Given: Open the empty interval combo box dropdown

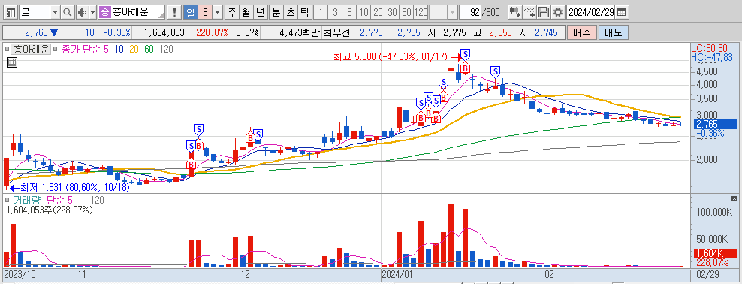Looking at the screenshot, I should (x=452, y=12).
